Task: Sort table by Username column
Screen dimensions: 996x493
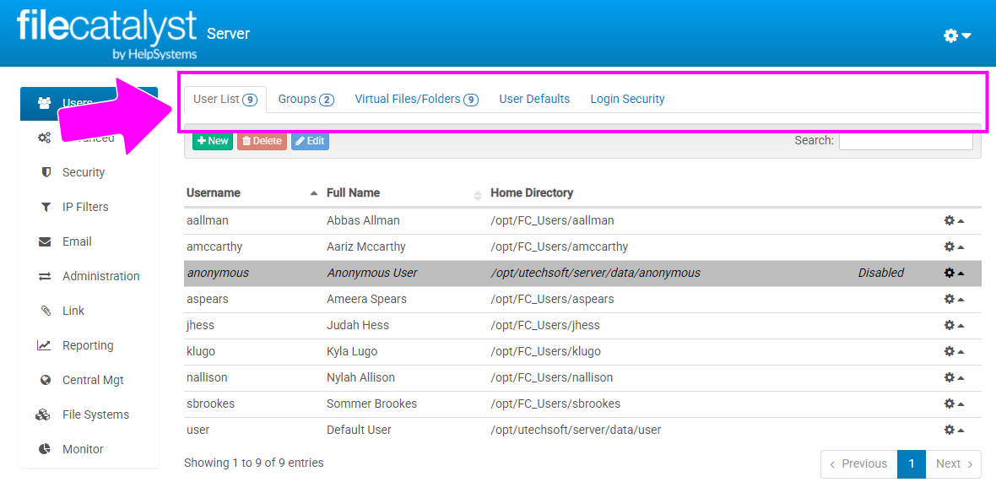Action: (x=252, y=192)
